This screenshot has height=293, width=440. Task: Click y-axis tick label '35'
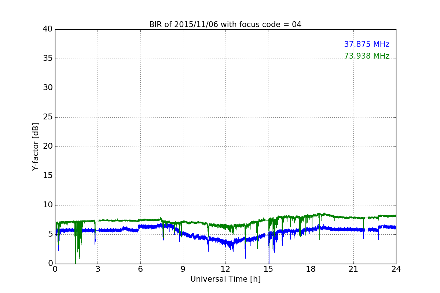coord(48,59)
